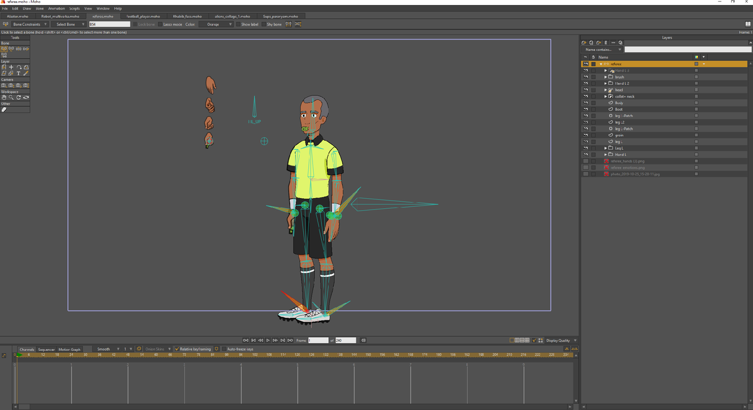Switch to the Alastor.moho document tab
753x410 pixels.
18,16
